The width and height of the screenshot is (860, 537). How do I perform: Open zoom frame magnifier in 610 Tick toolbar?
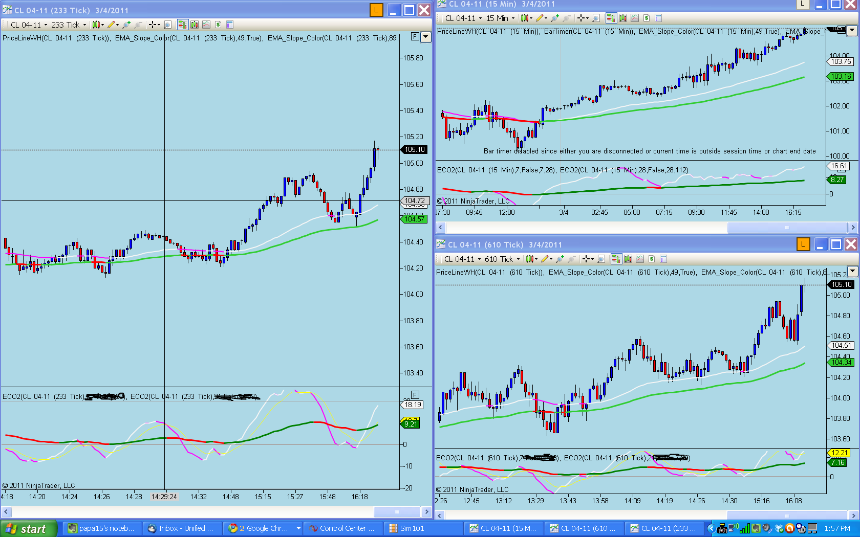tap(601, 259)
